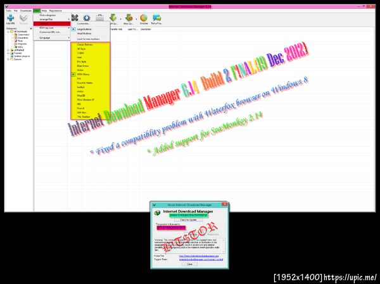Click the Unfinished folder icon
The image size is (380, 284).
[11, 50]
